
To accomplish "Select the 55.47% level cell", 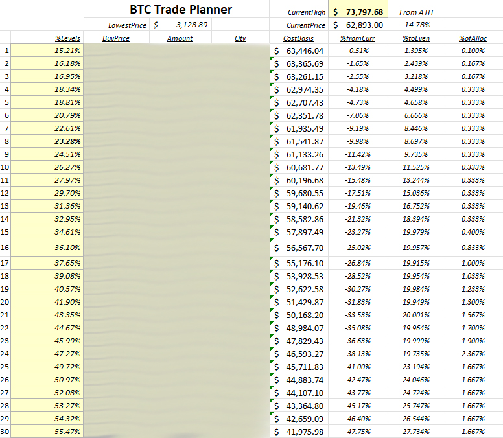I will (47, 432).
